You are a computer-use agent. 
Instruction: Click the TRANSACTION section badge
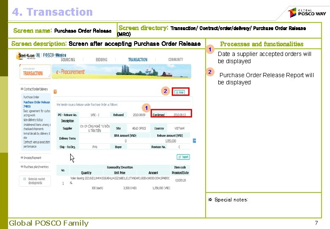(x=35, y=72)
